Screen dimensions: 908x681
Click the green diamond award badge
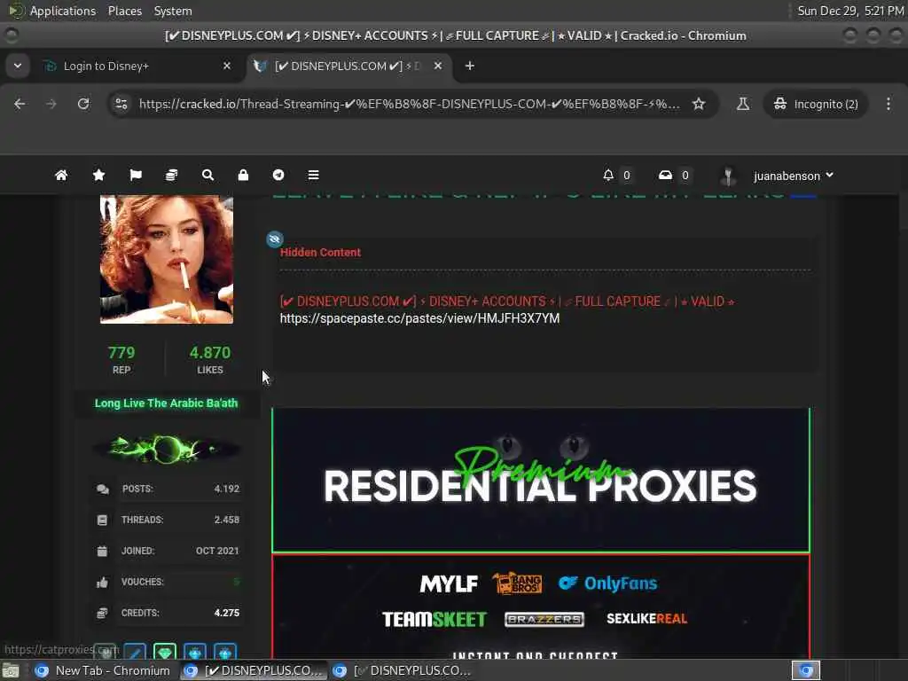pos(165,652)
